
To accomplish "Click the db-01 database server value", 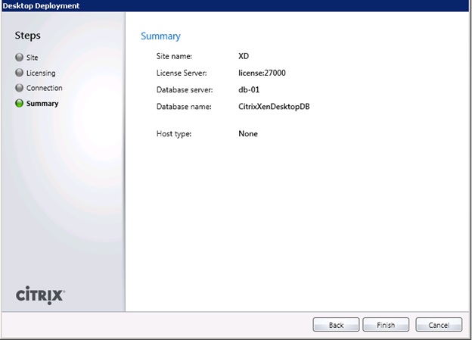I will [249, 89].
